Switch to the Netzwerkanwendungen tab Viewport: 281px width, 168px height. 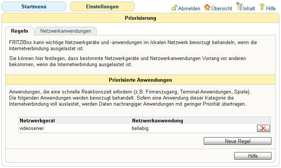click(x=65, y=31)
